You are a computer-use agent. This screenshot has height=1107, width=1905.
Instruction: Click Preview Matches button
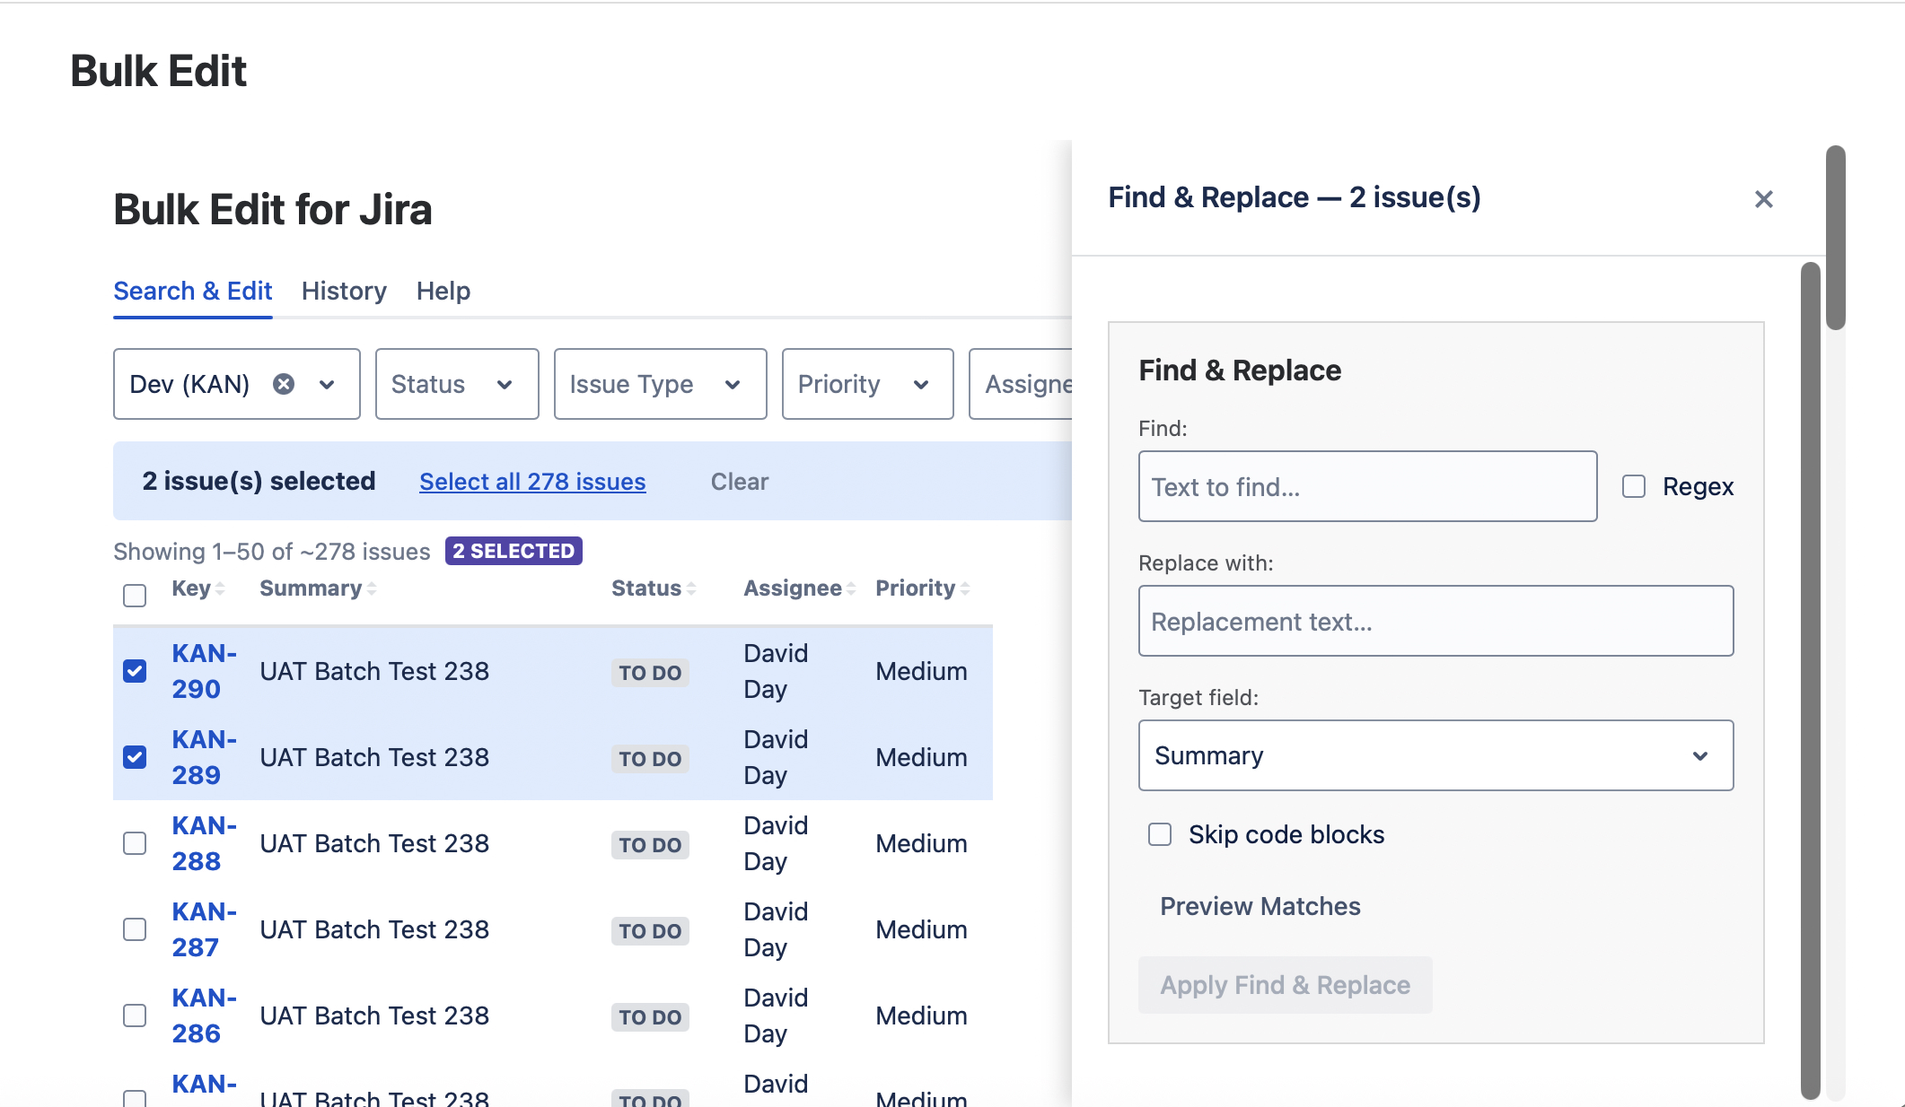coord(1260,906)
